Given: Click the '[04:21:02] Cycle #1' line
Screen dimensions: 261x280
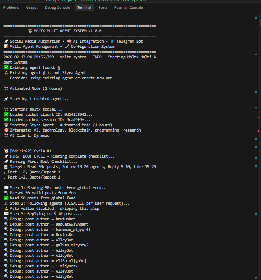Looking at the screenshot, I should (x=28, y=151).
